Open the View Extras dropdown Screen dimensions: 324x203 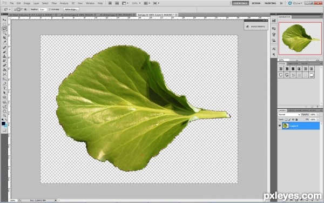click(x=125, y=3)
